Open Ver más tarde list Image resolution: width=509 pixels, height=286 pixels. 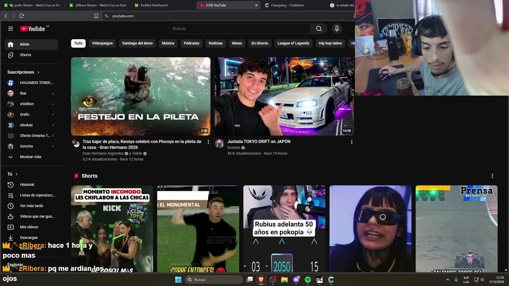31,206
